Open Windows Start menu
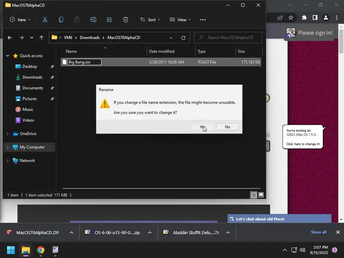Screen dimensions: 344x258 (11, 250)
